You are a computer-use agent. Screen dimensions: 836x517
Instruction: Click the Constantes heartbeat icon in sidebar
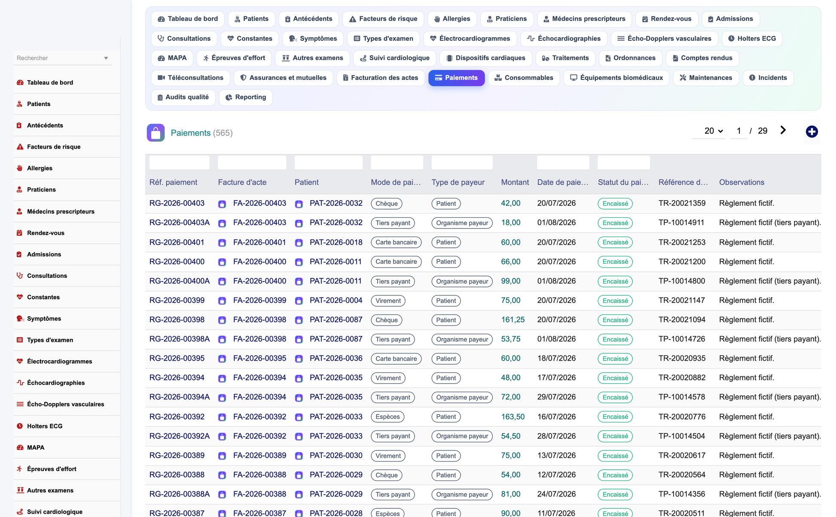pos(20,297)
